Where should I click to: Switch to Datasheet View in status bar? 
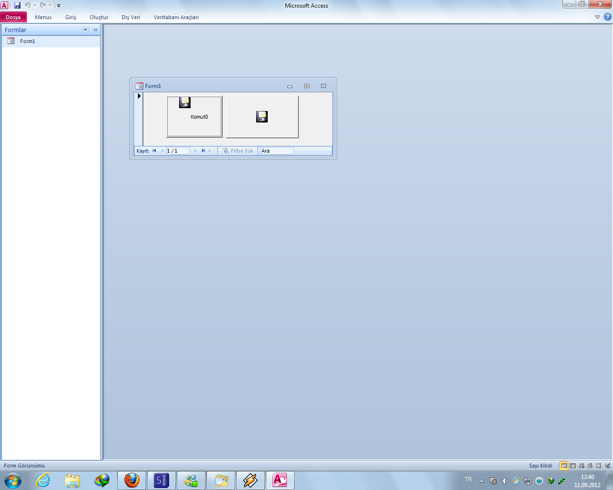(573, 466)
